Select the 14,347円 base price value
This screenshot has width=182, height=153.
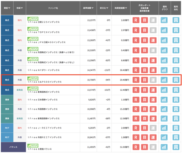click(91, 70)
